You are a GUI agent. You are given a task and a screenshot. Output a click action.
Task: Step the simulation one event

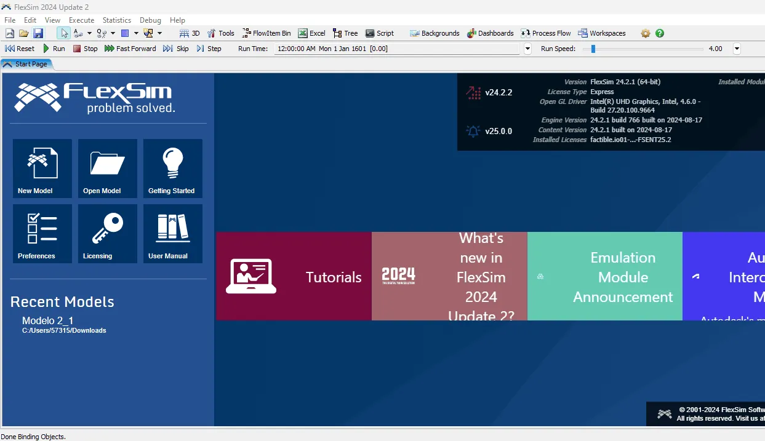pyautogui.click(x=209, y=49)
